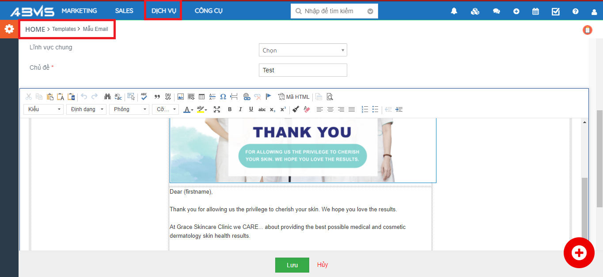The image size is (603, 277).
Task: Toggle underline formatting
Action: (251, 109)
